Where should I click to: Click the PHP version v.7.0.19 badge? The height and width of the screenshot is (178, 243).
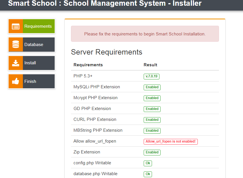152,76
